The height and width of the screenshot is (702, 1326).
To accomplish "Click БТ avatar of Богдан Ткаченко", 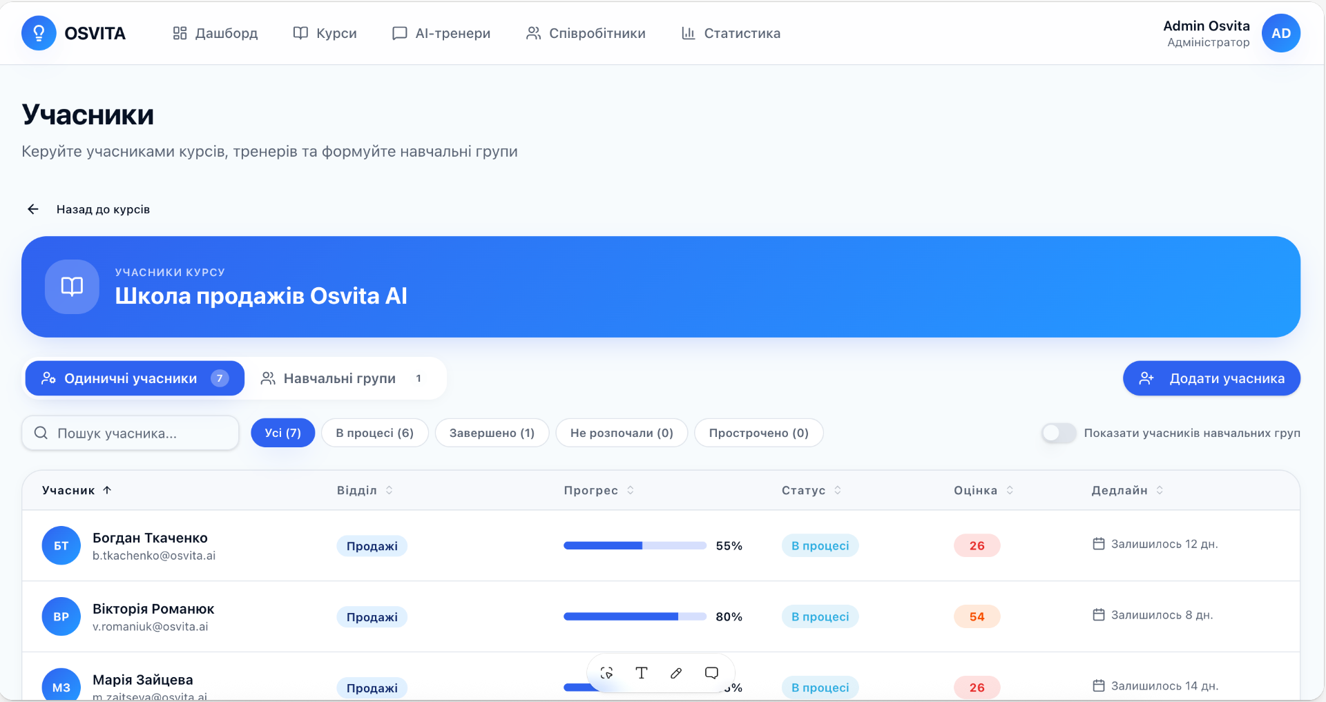I will pos(61,545).
